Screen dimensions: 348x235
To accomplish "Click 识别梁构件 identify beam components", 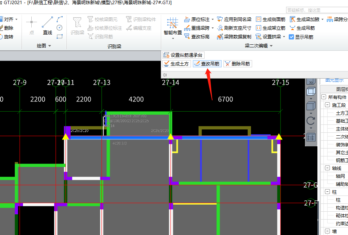I will click(141, 20).
